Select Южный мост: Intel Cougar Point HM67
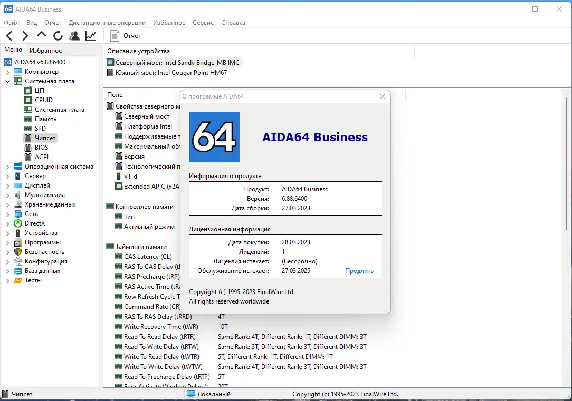Viewport: 572px width, 401px height. (x=167, y=73)
